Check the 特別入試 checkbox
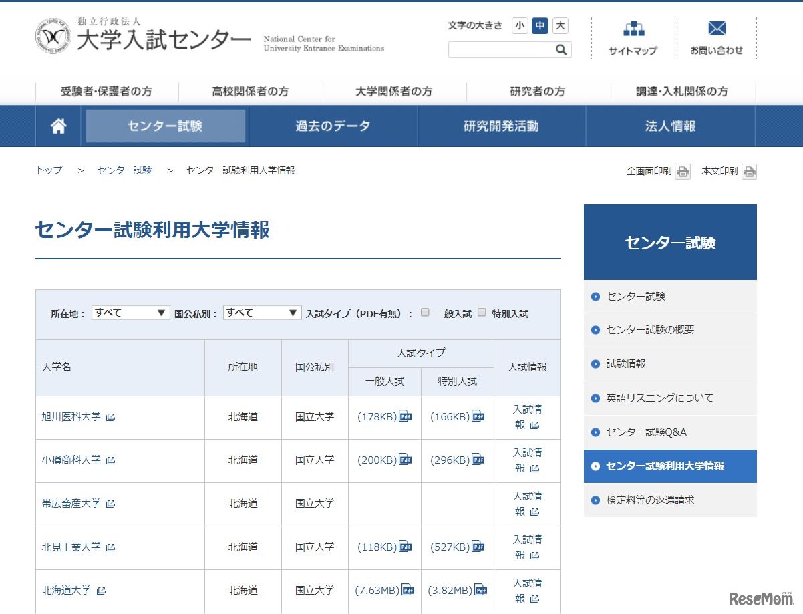This screenshot has width=803, height=614. (x=482, y=312)
